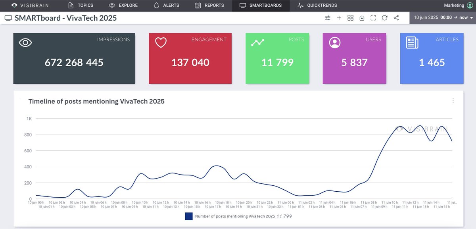Viewport: 476px width, 229px height.
Task: Click the timeline chart title
Action: pos(96,101)
